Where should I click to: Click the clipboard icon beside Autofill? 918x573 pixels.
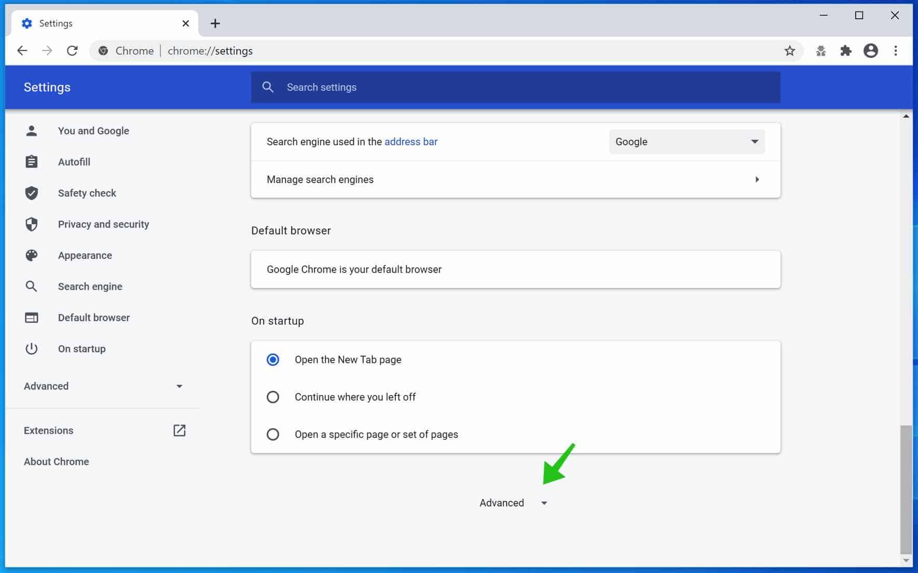pyautogui.click(x=32, y=162)
